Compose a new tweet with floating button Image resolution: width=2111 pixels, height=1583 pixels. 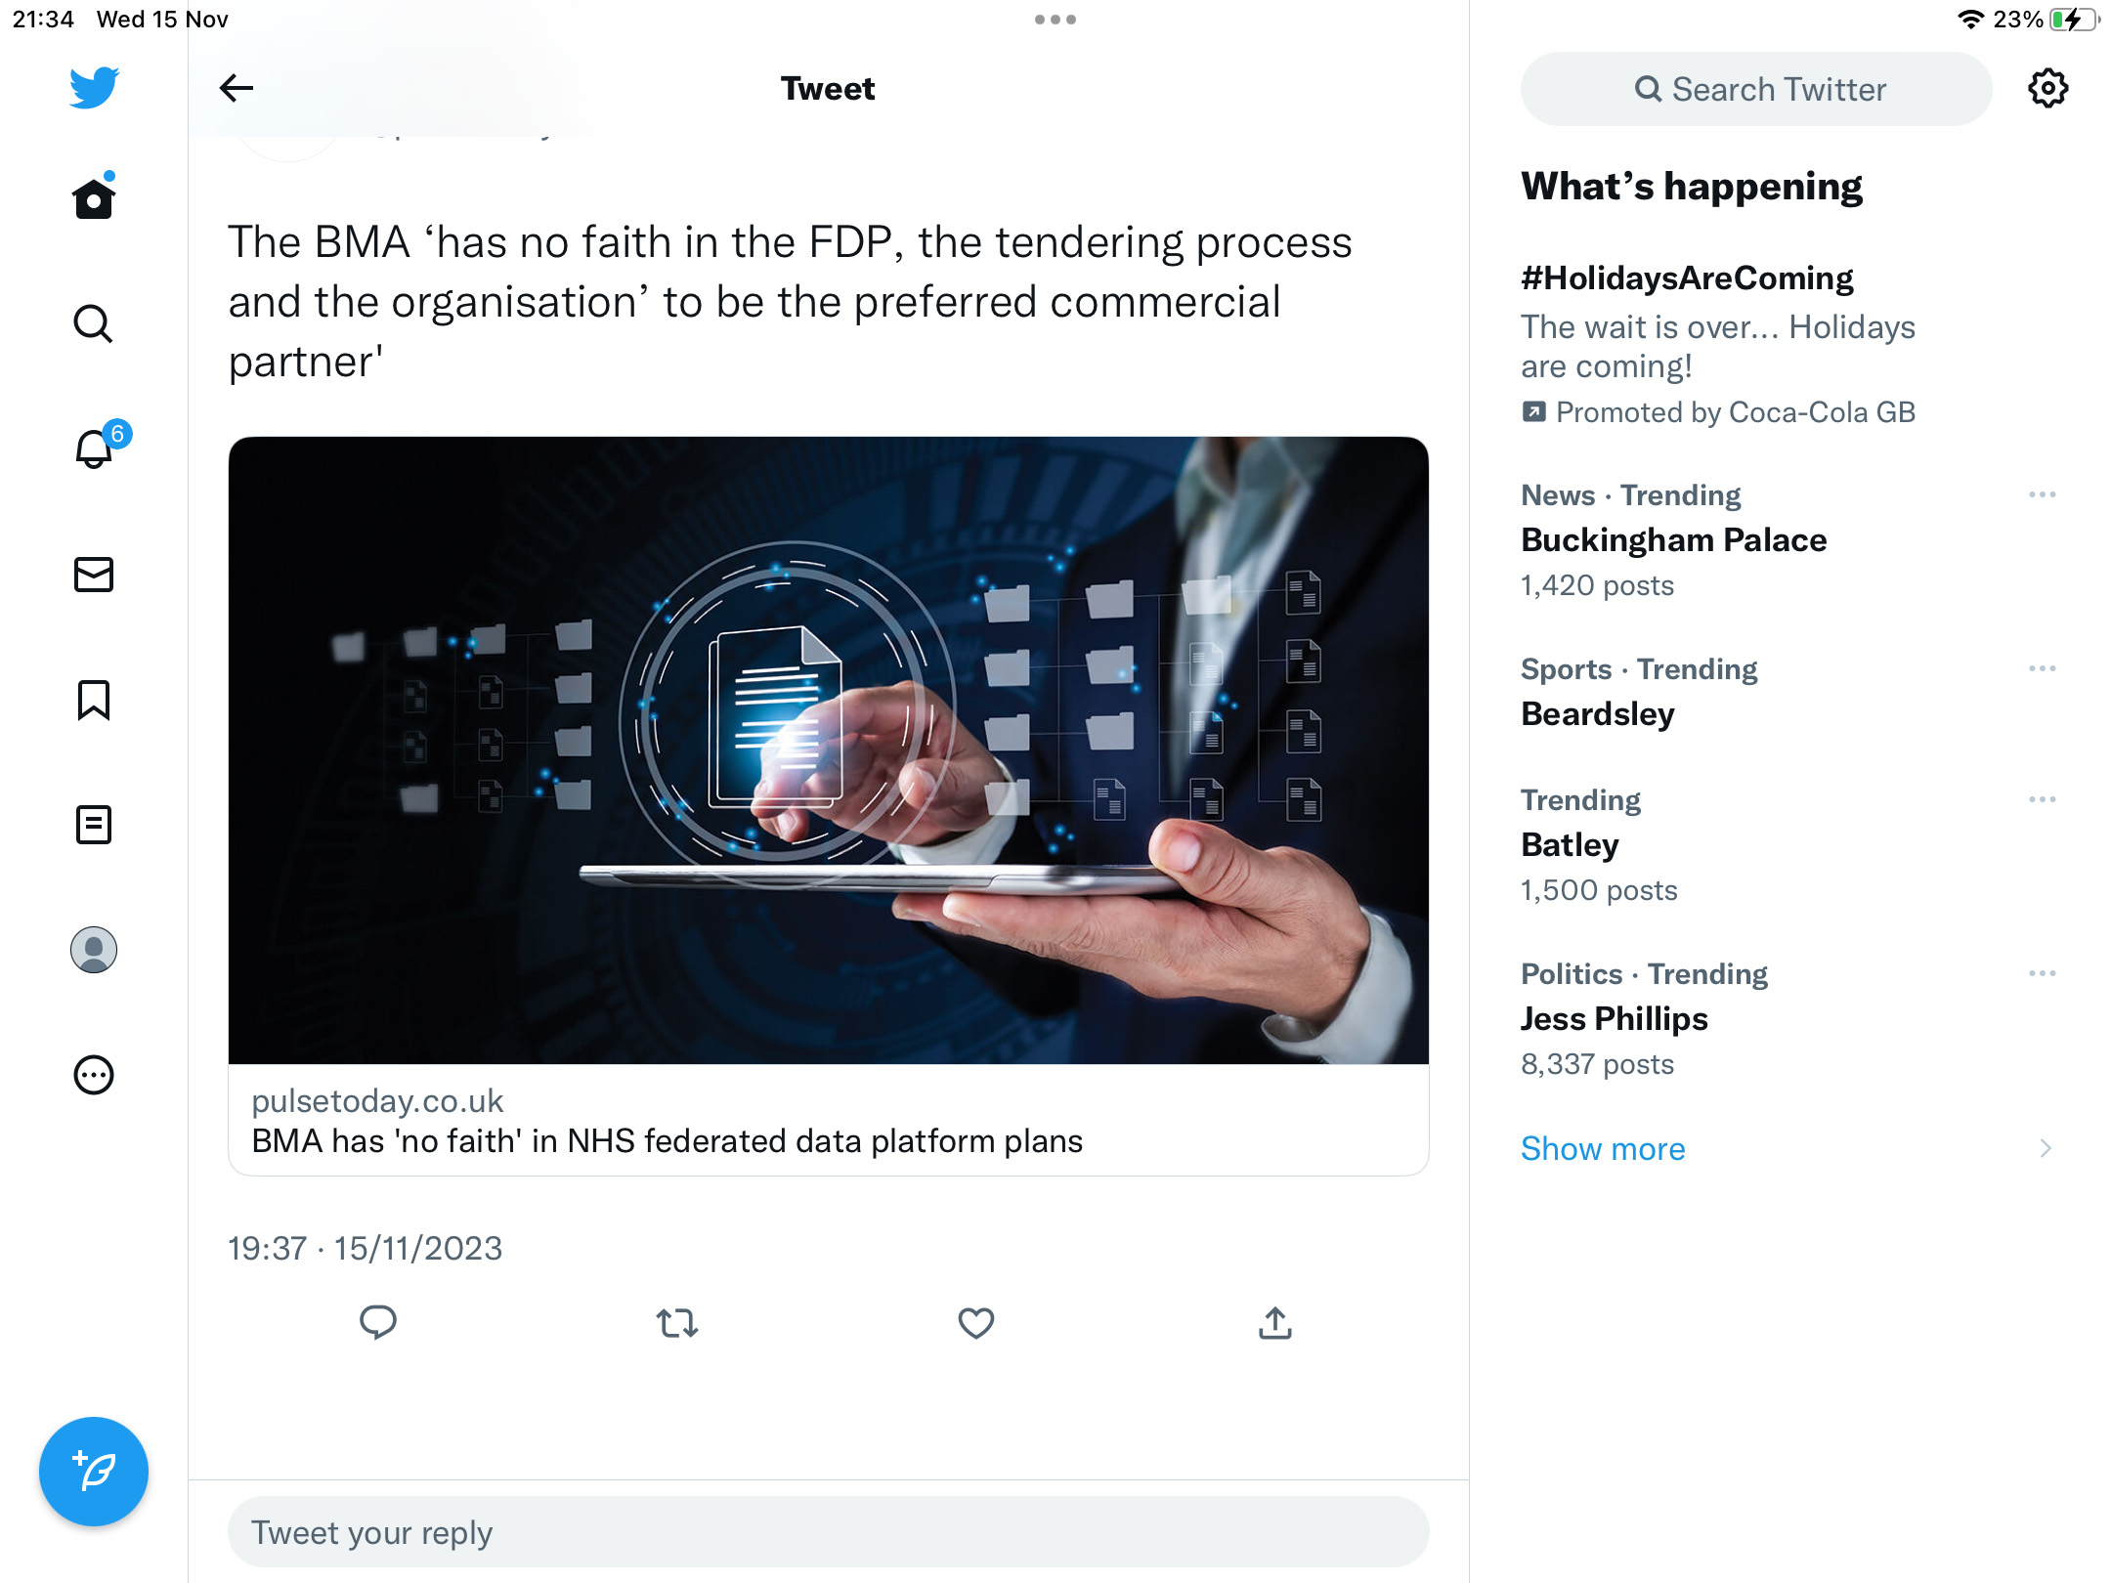[94, 1471]
